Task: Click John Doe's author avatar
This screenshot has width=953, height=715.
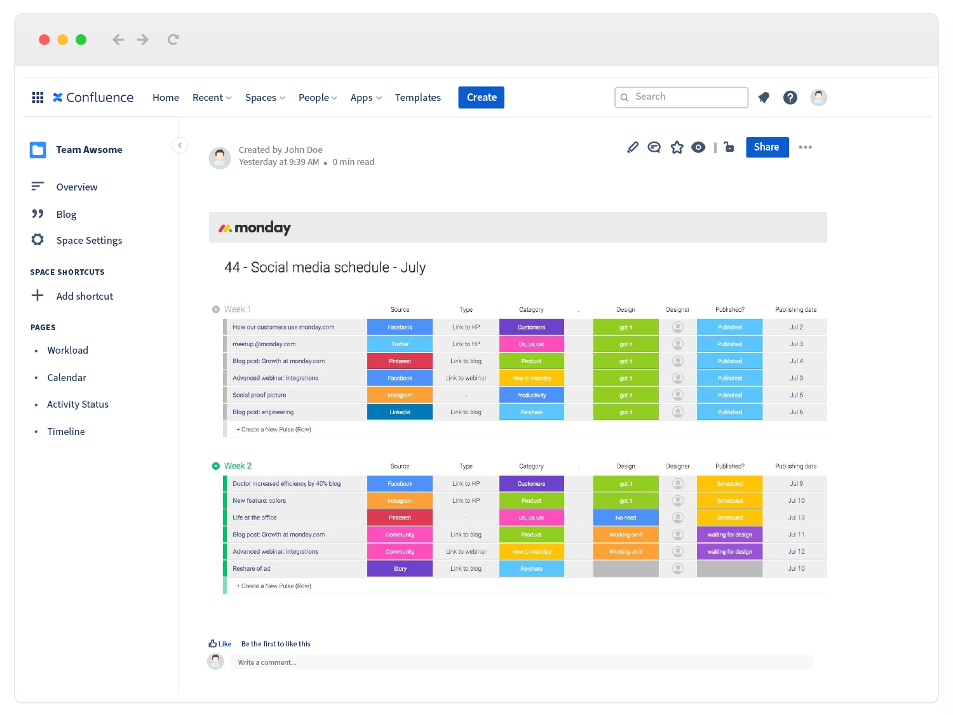Action: [x=220, y=158]
